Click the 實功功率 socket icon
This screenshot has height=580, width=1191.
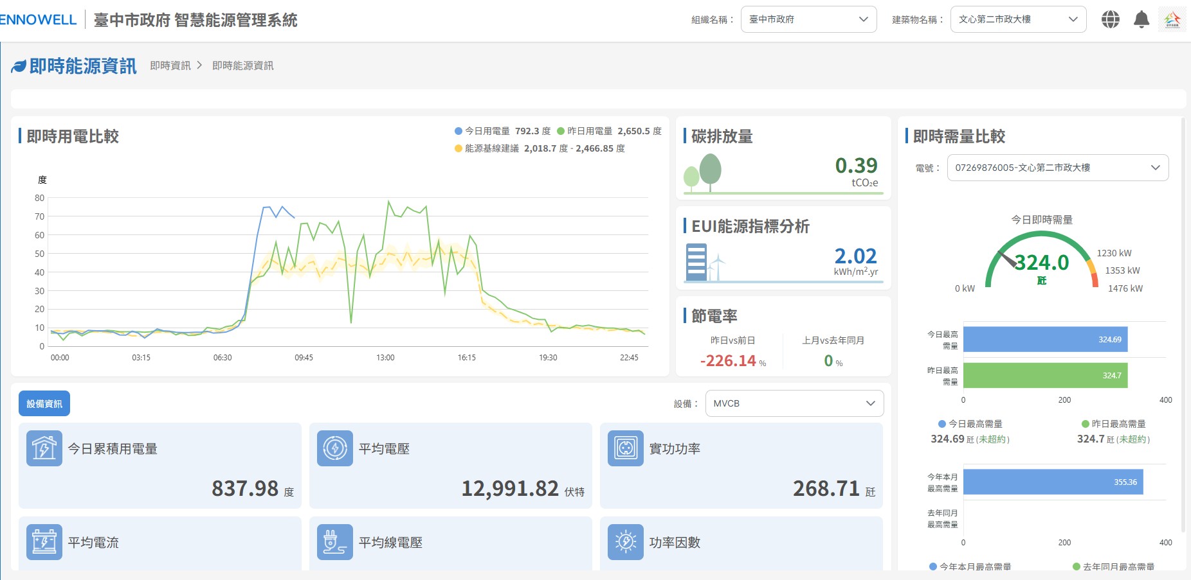click(x=626, y=448)
